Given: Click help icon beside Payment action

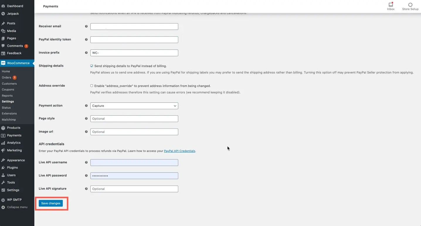Looking at the screenshot, I should click(86, 106).
